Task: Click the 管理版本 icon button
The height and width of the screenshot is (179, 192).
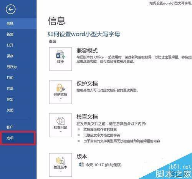Action: [x=60, y=165]
